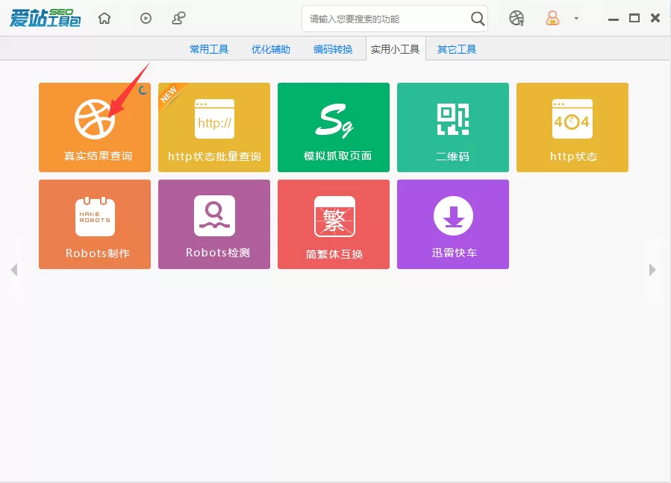Open the 二维码 QR code tool
The image size is (671, 483).
(x=453, y=127)
